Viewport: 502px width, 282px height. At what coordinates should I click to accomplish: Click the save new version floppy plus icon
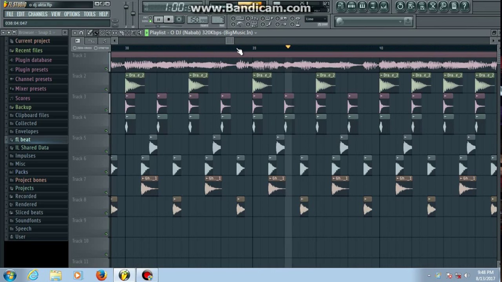(x=411, y=6)
